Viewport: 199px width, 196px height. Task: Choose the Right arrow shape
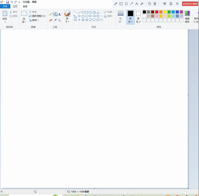click(91, 16)
